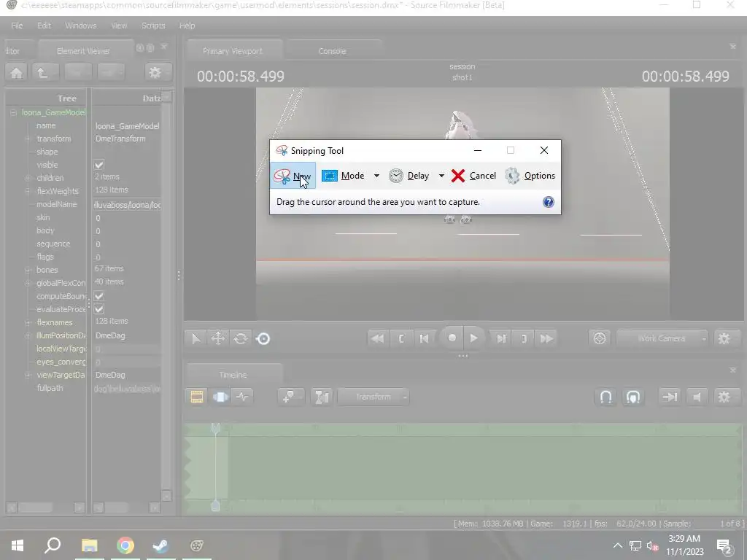This screenshot has width=747, height=560.
Task: Select the rotate manipulator tool
Action: point(241,338)
